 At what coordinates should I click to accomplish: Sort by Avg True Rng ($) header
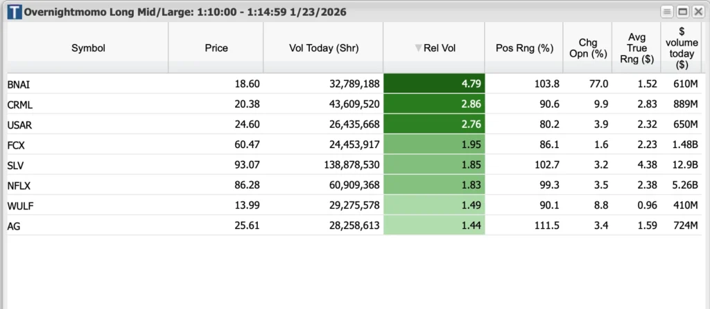point(637,48)
